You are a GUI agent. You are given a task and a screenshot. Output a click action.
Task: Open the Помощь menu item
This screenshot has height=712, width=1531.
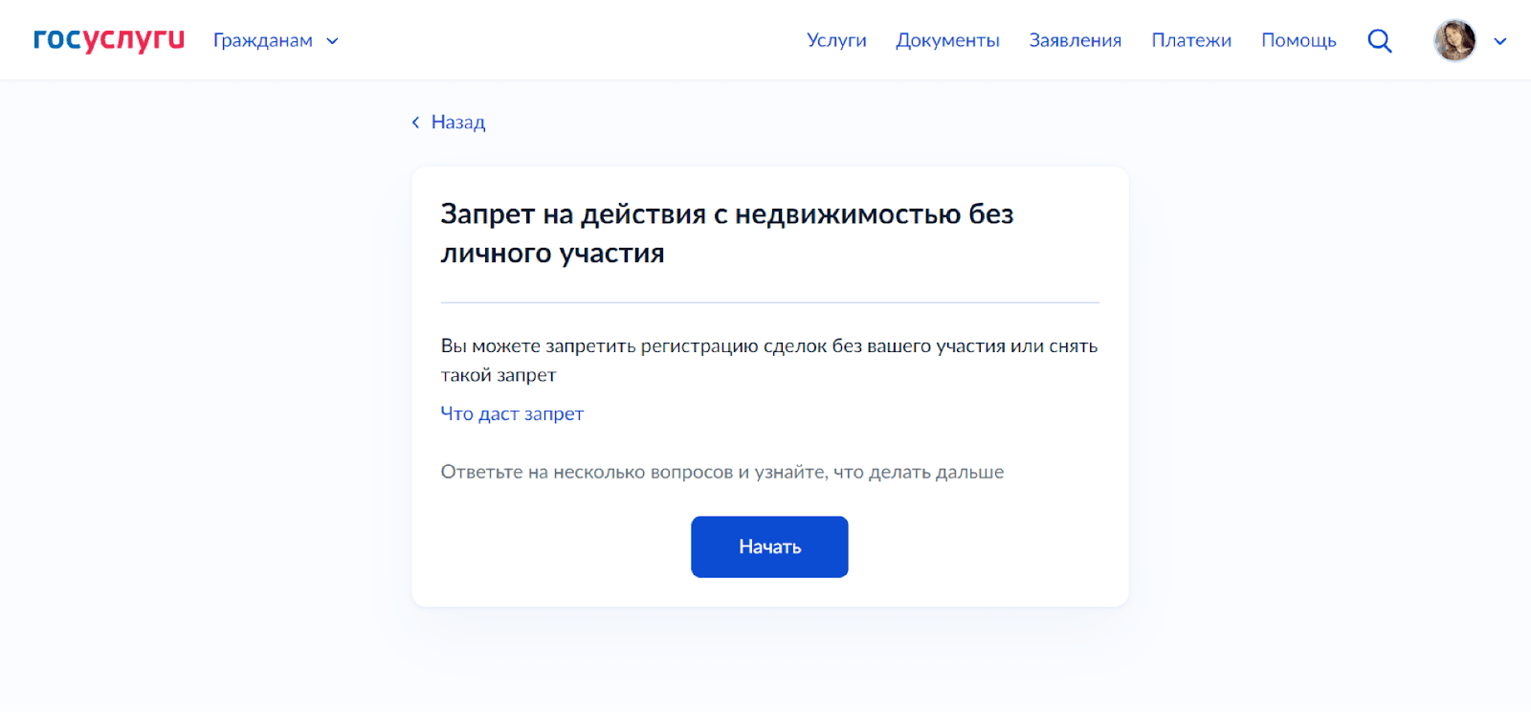click(1298, 40)
